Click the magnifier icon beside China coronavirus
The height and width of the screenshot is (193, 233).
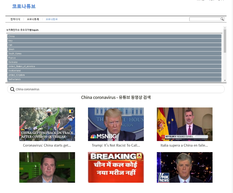click(12, 89)
